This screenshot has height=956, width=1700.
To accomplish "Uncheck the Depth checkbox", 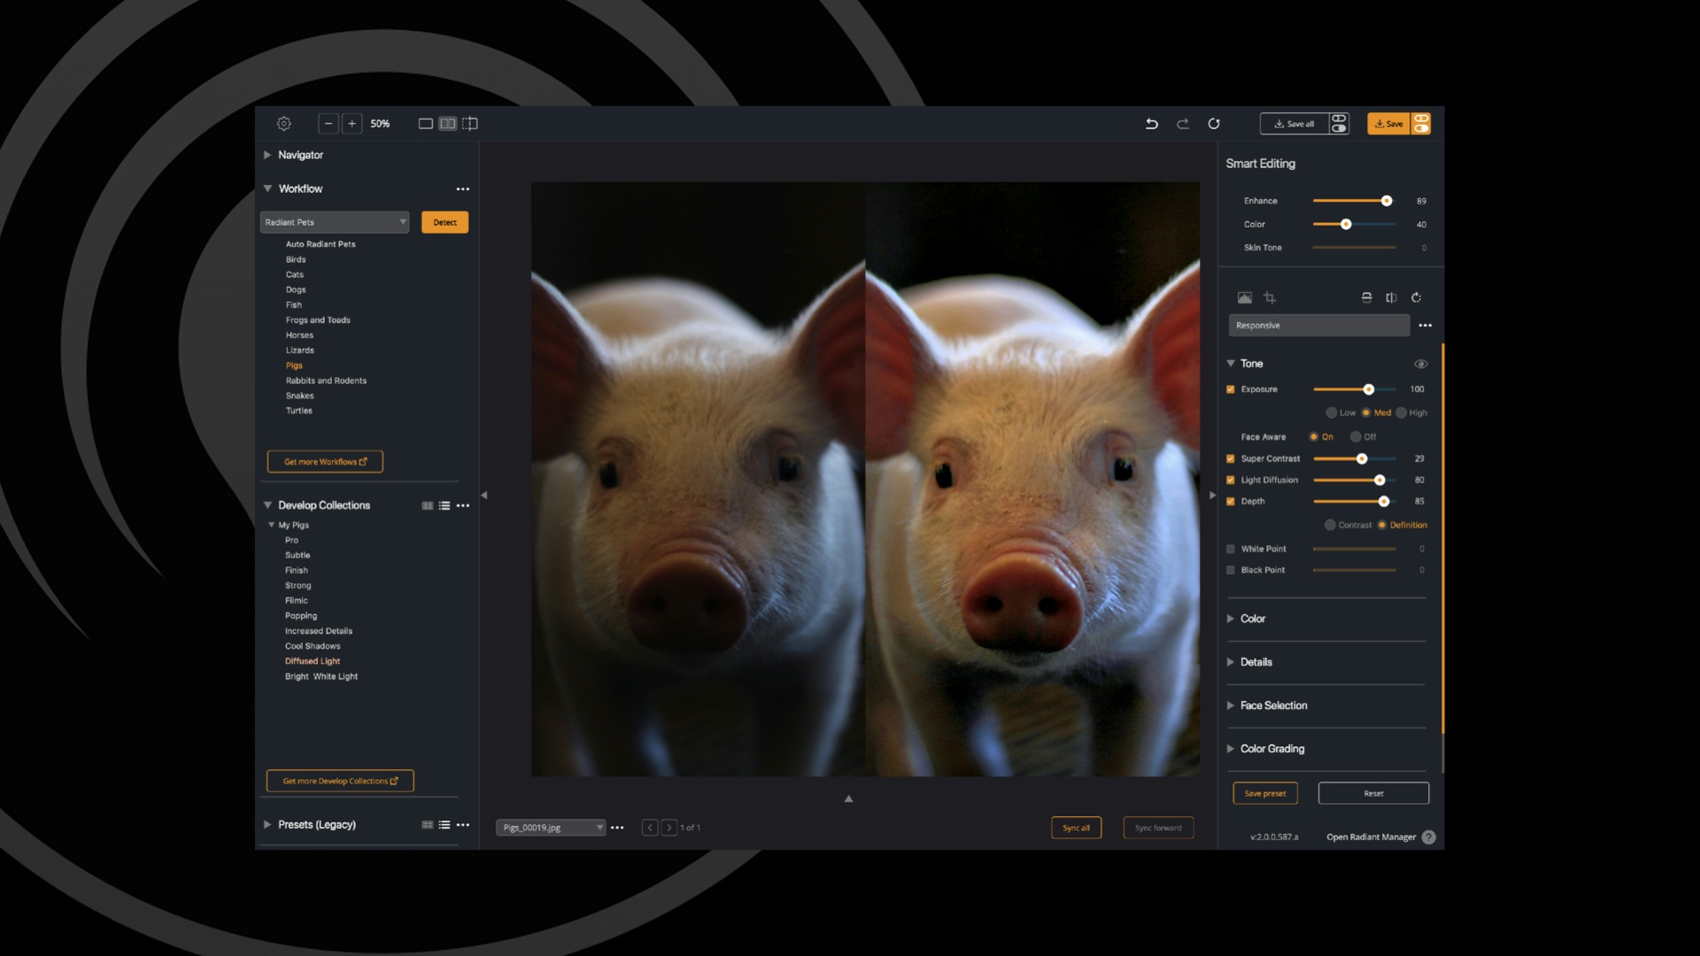I will [x=1231, y=502].
